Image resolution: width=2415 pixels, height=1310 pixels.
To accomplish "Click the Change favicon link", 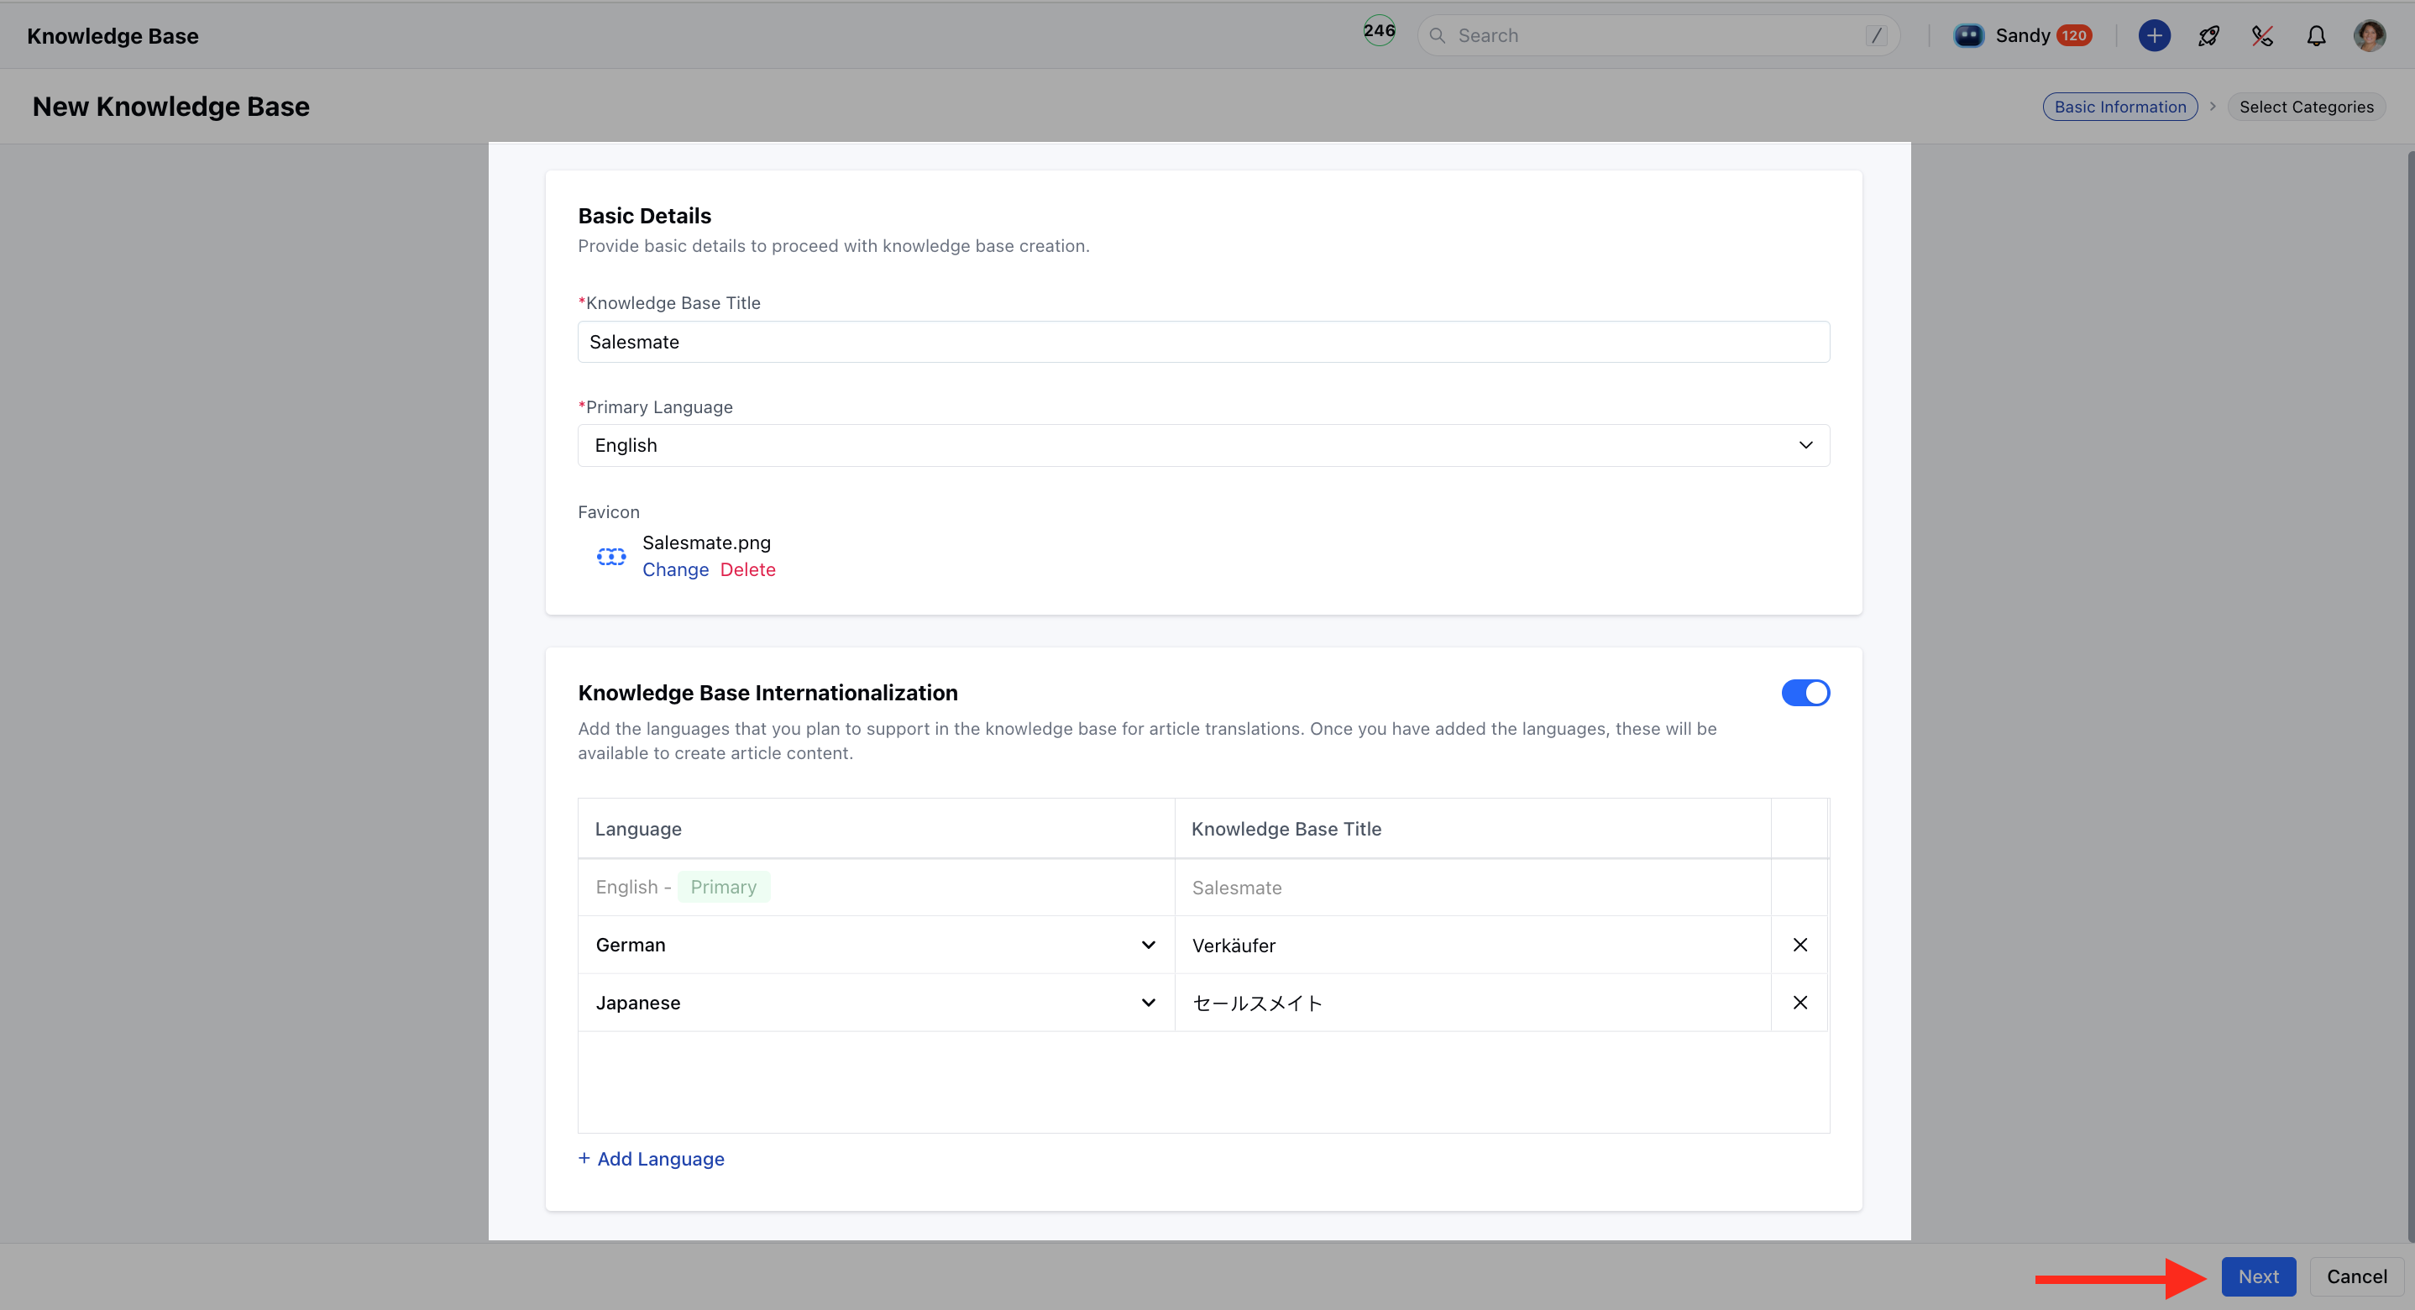I will pyautogui.click(x=675, y=569).
